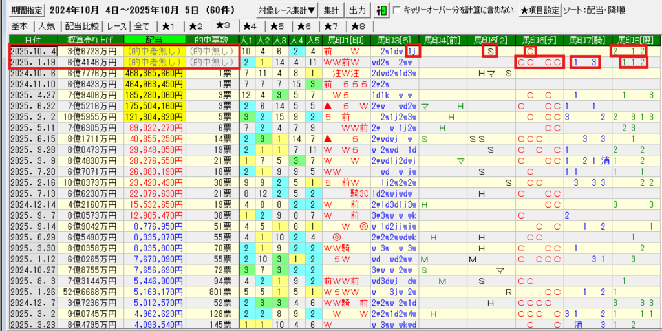Open the ★項目設定 settings button

541,10
